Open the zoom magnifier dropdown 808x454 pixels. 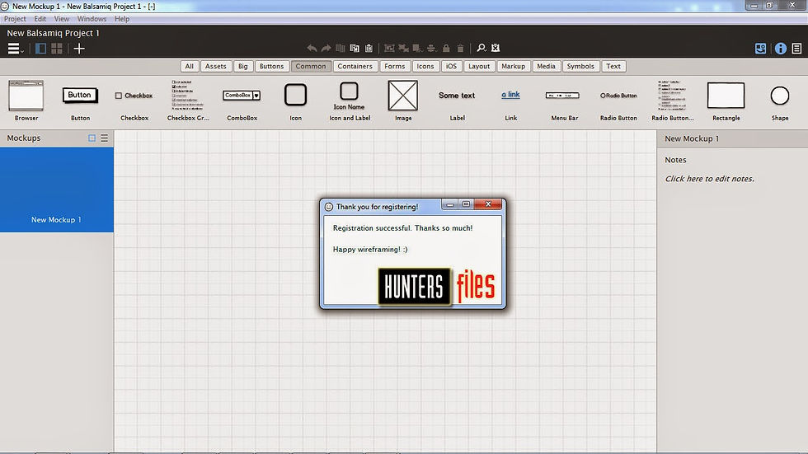(482, 48)
